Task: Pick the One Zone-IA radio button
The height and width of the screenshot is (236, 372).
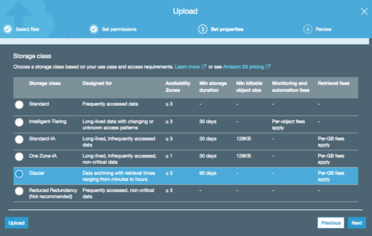Action: (19, 156)
